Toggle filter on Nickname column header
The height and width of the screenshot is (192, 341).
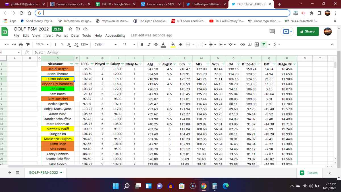[x=72, y=64]
